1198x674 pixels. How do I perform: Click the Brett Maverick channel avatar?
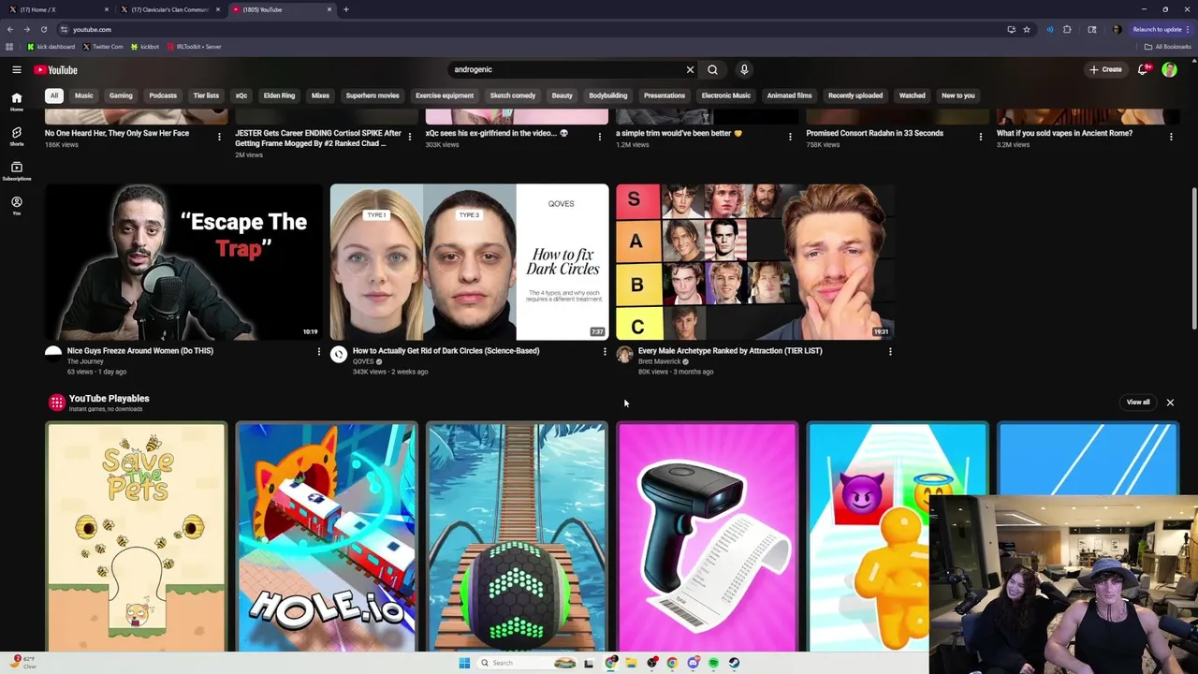(624, 355)
